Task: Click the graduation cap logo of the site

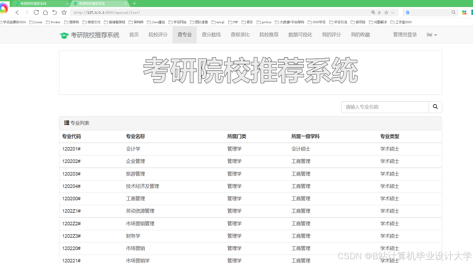Action: [64, 34]
